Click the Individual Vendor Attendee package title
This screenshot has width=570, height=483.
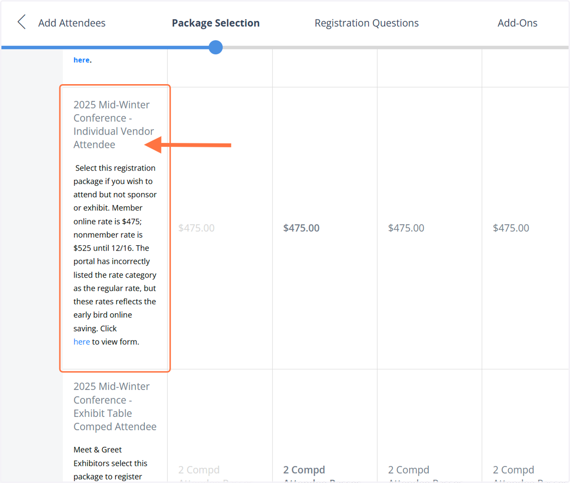point(114,125)
